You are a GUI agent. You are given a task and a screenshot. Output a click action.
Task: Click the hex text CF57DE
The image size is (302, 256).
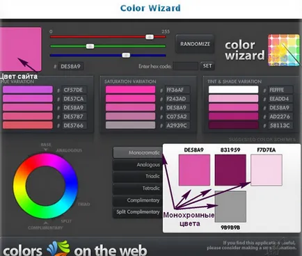pyautogui.click(x=73, y=90)
